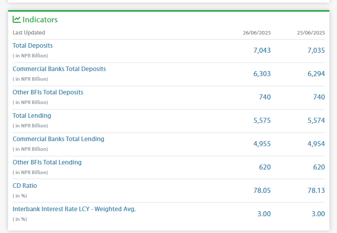The image size is (337, 233).
Task: Open the Indicators section heading
Action: pyautogui.click(x=40, y=20)
